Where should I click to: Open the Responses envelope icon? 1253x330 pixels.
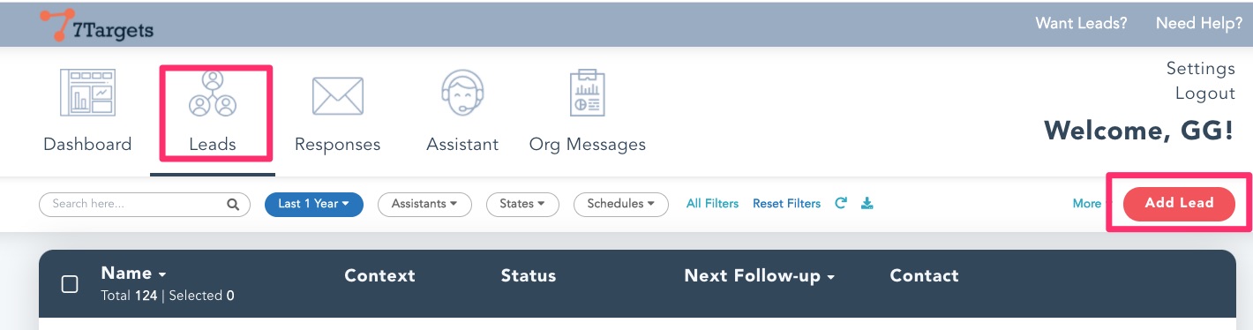338,95
